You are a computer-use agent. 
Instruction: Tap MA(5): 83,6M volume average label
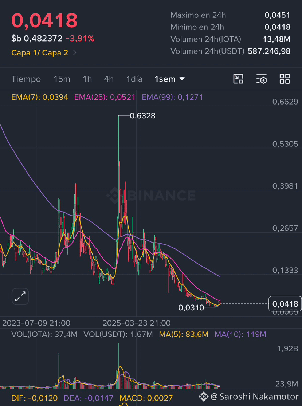point(184,334)
